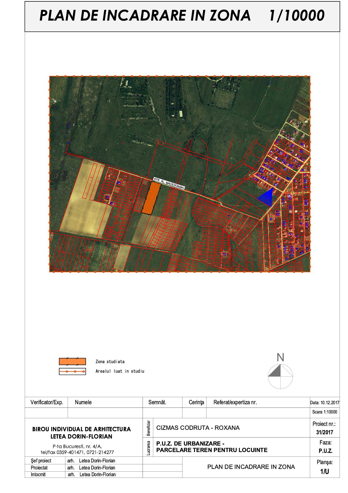Image resolution: width=348 pixels, height=493 pixels.
Task: Click the 'P.U.Z. DE URBANIZARE' project title
Action: tap(190, 444)
